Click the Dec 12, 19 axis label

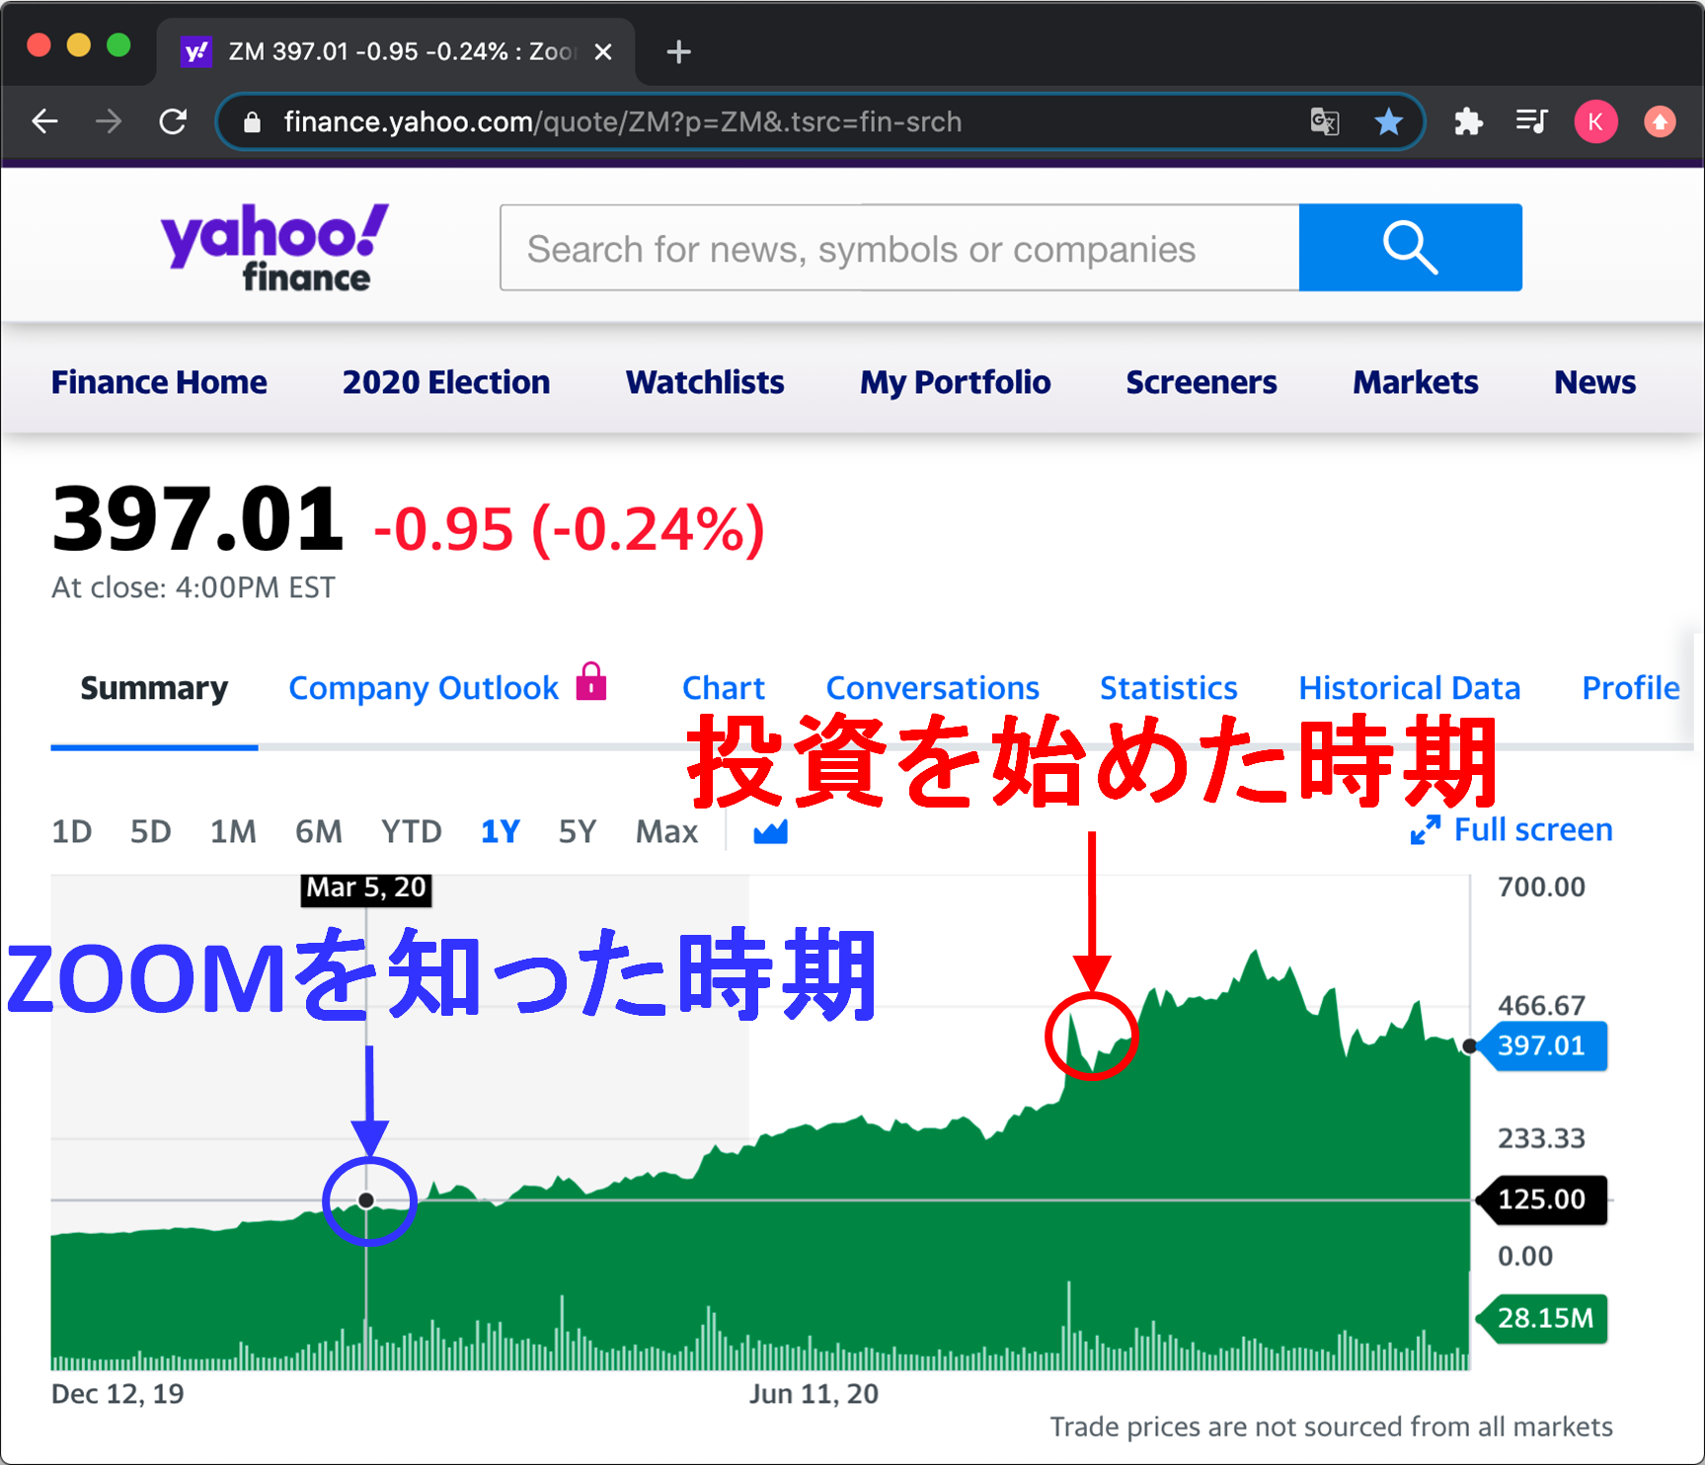(x=117, y=1394)
